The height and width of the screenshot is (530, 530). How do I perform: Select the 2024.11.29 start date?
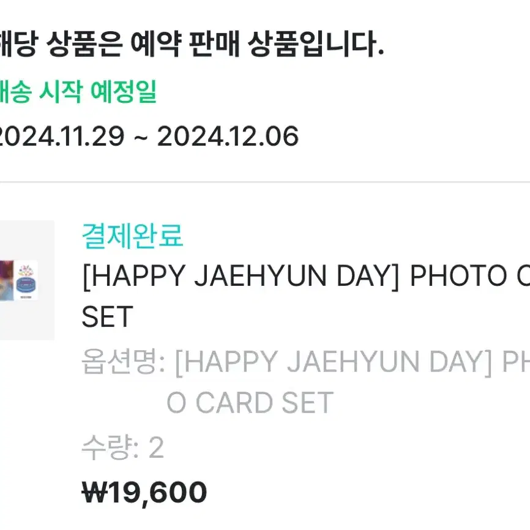click(62, 136)
